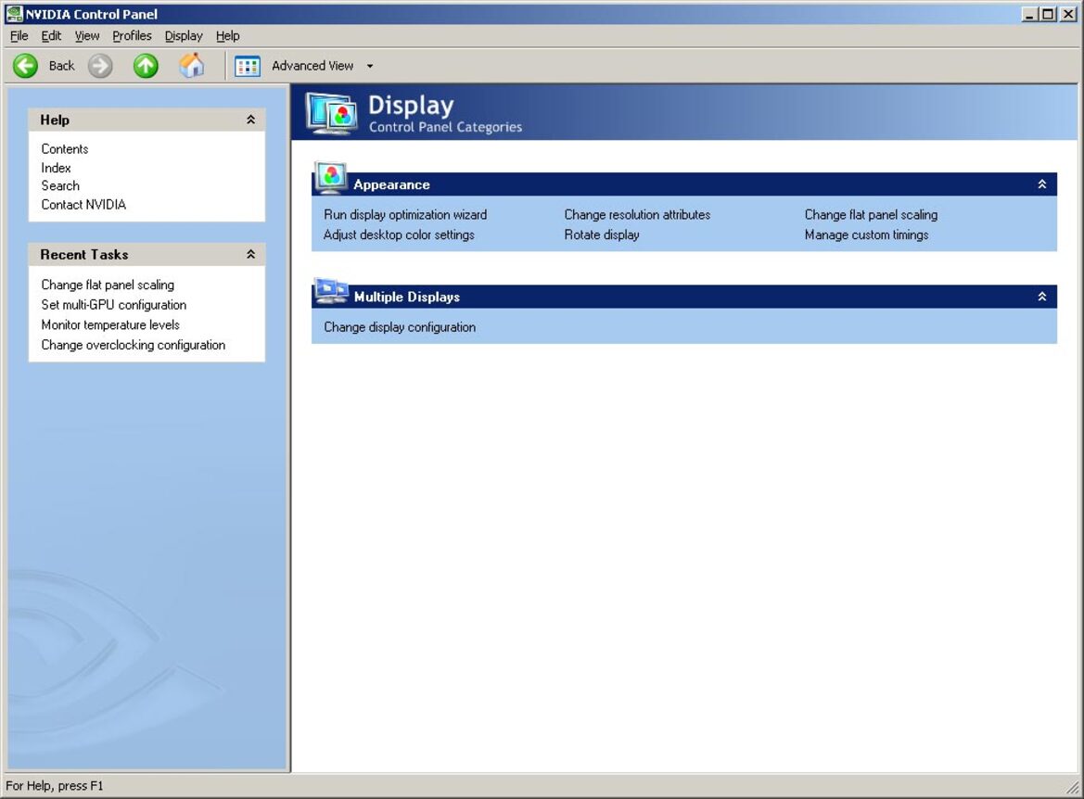Click the green Back arrow icon
Screen dimensions: 1084x799
point(26,66)
